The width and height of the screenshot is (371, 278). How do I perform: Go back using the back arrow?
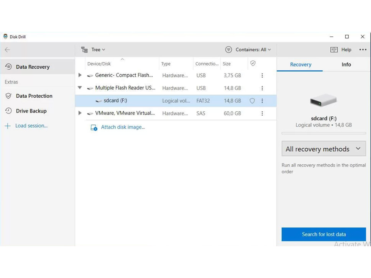click(7, 50)
